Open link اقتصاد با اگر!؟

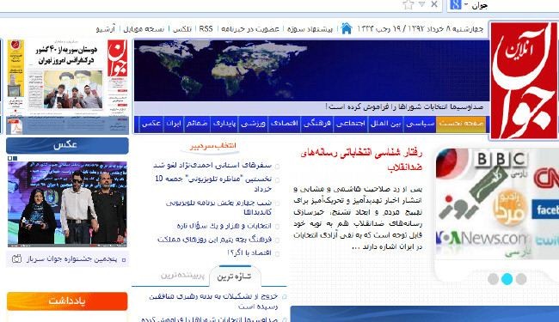click(249, 252)
